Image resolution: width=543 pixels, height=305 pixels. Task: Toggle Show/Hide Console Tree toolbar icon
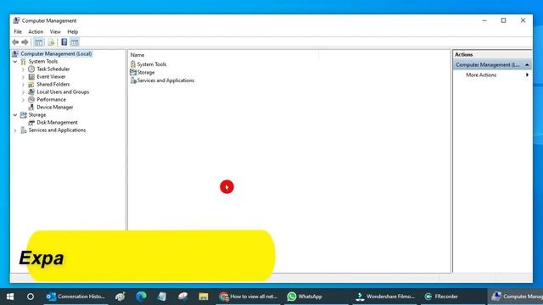tap(39, 42)
